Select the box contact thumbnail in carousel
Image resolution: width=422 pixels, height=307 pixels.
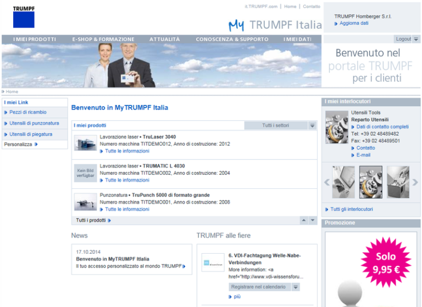pyautogui.click(x=398, y=182)
